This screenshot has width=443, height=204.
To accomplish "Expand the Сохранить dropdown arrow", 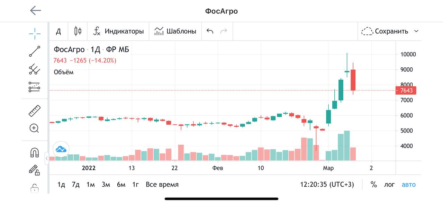I will click(416, 31).
